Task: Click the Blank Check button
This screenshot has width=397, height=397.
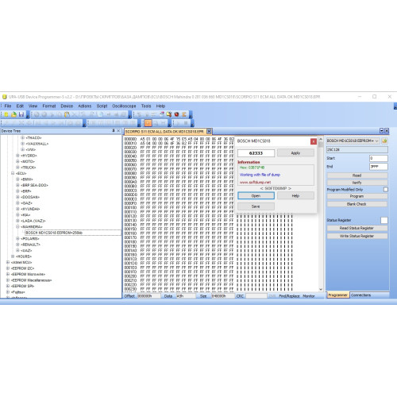Action: click(357, 204)
